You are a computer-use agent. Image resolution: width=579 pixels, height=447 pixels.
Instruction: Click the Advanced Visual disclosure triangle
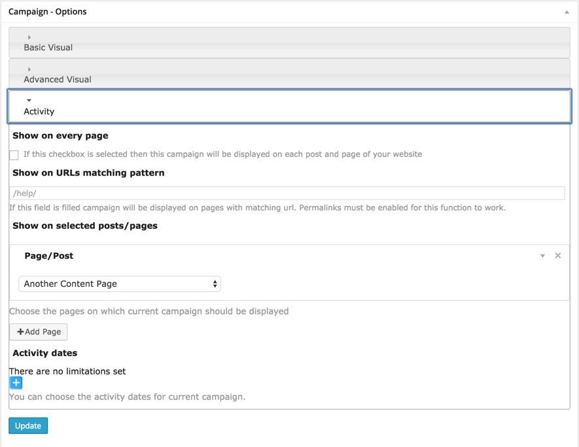(29, 69)
